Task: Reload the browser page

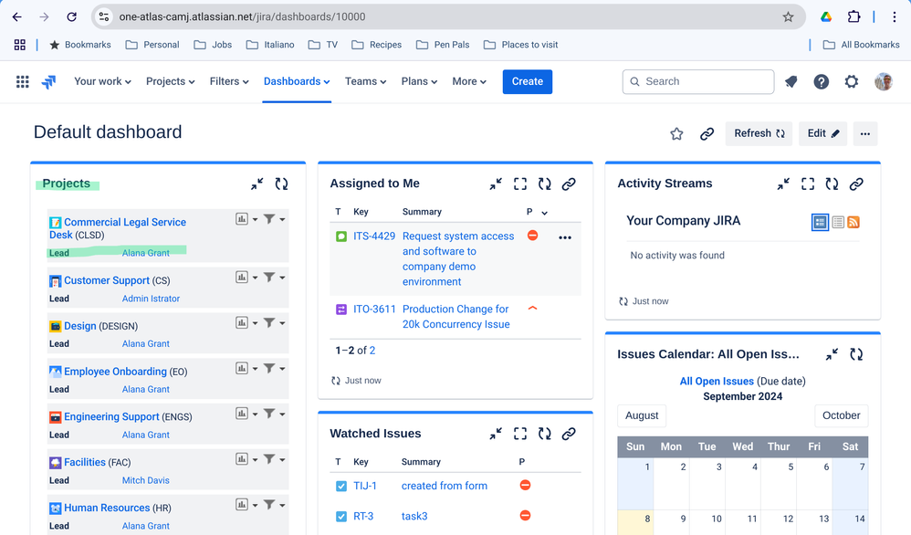Action: [x=71, y=16]
